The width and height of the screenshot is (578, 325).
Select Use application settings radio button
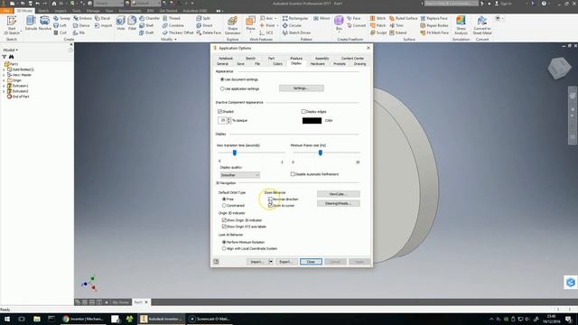(x=222, y=88)
